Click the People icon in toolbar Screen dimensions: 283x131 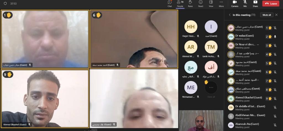180,3
